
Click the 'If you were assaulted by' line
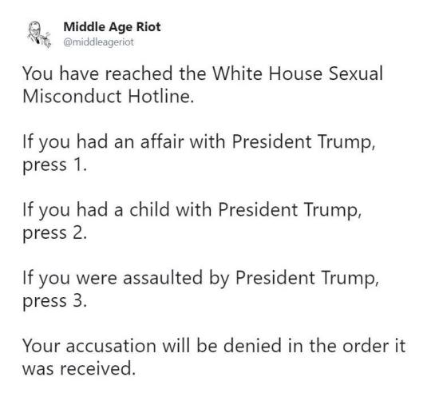200,278
